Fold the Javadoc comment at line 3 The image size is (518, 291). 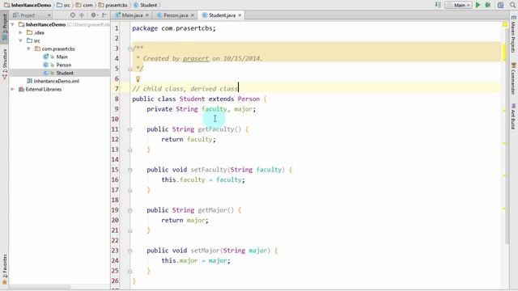coord(129,48)
